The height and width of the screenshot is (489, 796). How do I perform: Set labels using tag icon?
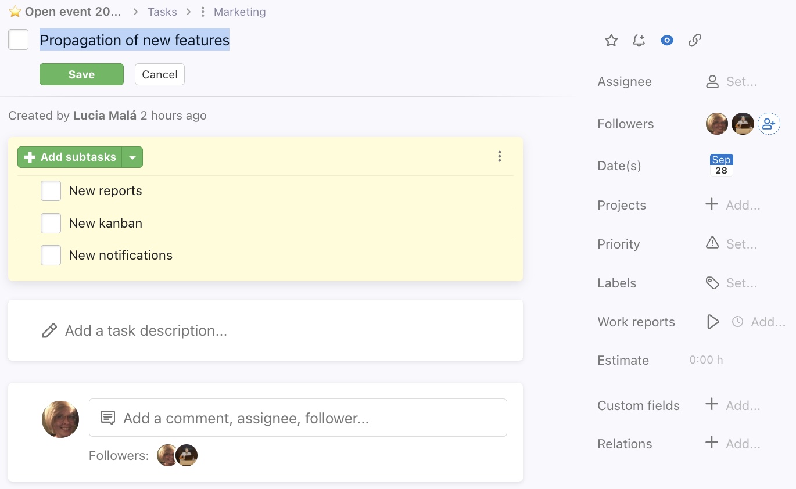[x=712, y=283]
